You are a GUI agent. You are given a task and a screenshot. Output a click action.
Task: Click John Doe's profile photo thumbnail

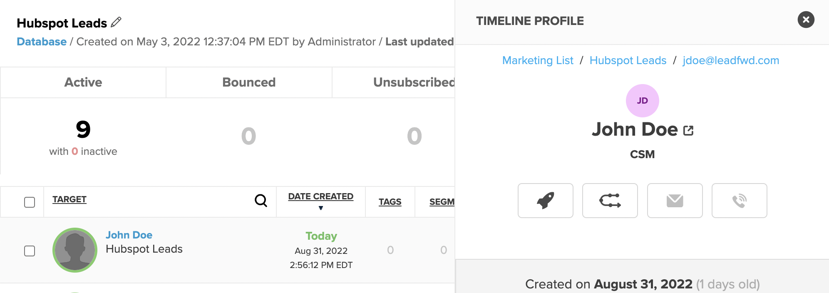pos(75,250)
